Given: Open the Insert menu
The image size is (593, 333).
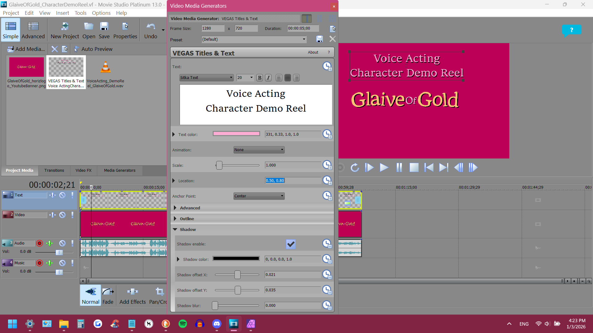Looking at the screenshot, I should (x=62, y=13).
